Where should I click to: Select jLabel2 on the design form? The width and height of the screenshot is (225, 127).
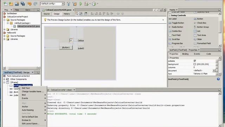[x=81, y=48]
